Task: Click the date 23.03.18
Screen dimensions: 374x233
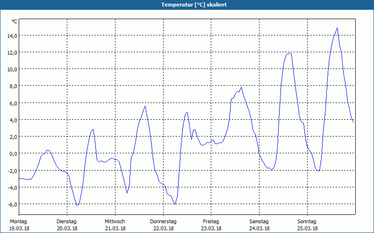Action: [x=211, y=228]
